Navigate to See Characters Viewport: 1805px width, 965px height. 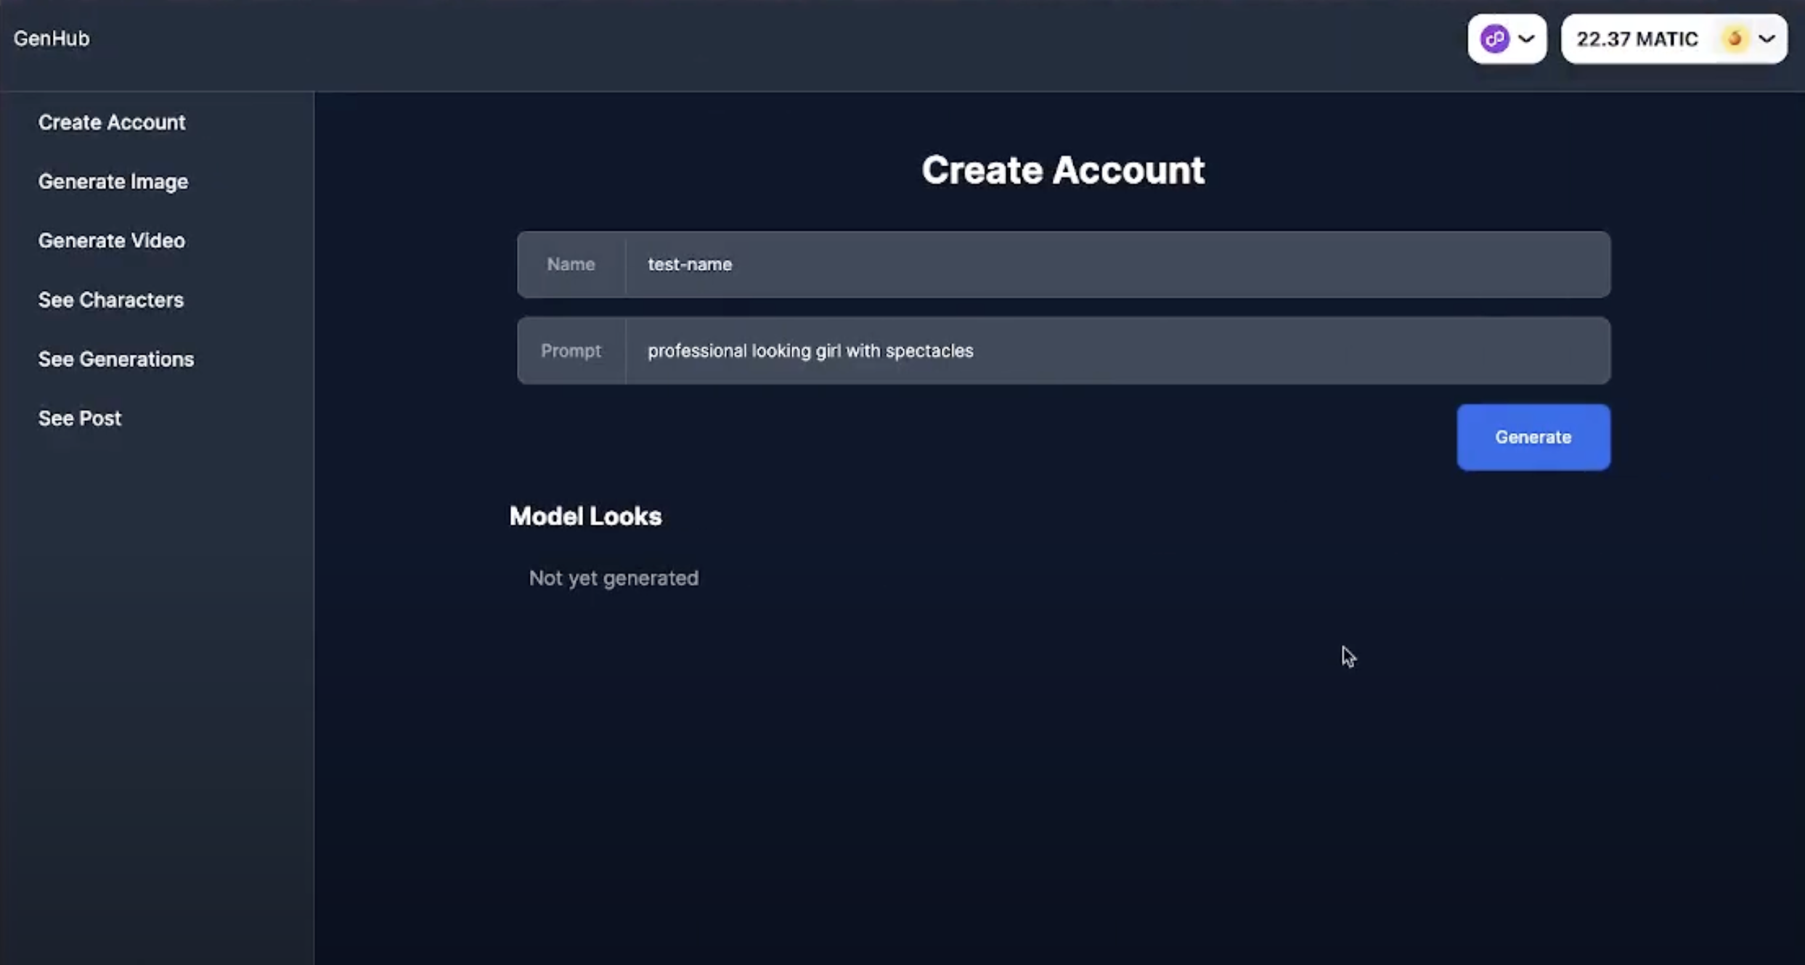(x=111, y=300)
